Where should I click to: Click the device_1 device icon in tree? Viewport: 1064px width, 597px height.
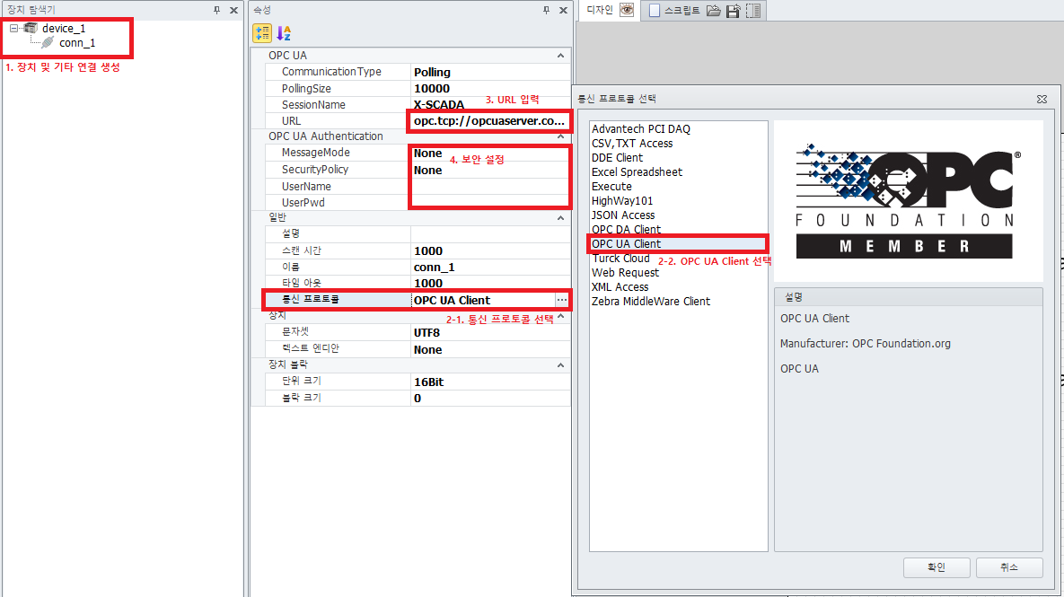point(31,28)
